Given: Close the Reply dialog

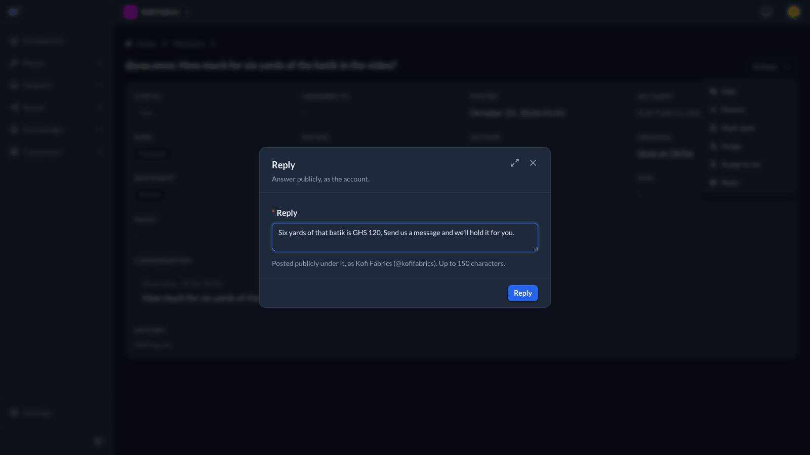Looking at the screenshot, I should click(533, 163).
